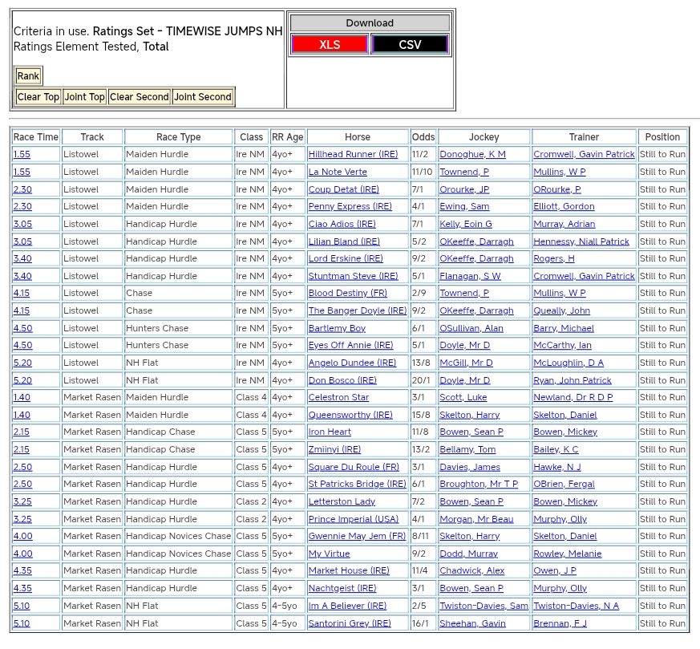Viewport: 700px width, 649px height.
Task: Open horse page for La Note Verte
Action: point(338,172)
